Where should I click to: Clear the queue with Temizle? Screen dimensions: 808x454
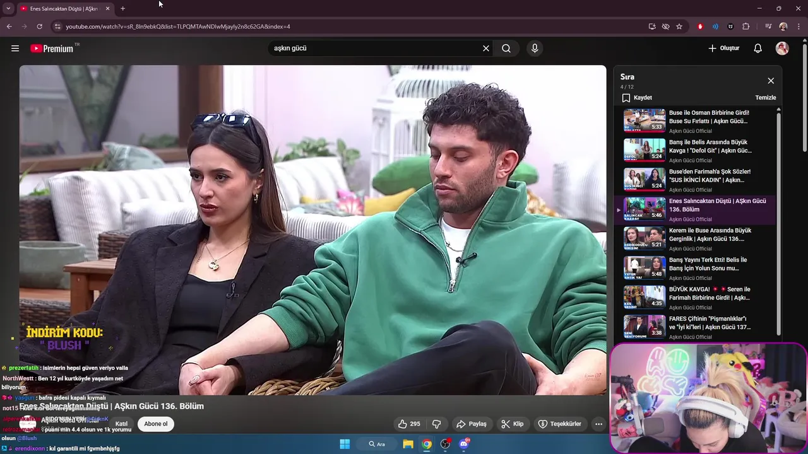click(x=766, y=98)
